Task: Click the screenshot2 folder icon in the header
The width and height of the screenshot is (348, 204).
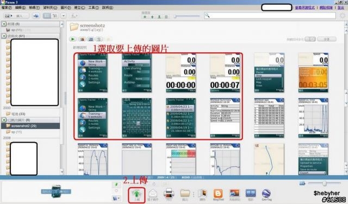Action: tap(74, 27)
